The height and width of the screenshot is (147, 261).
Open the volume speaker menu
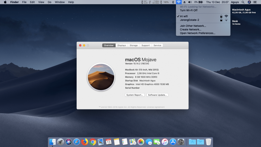click(x=190, y=2)
